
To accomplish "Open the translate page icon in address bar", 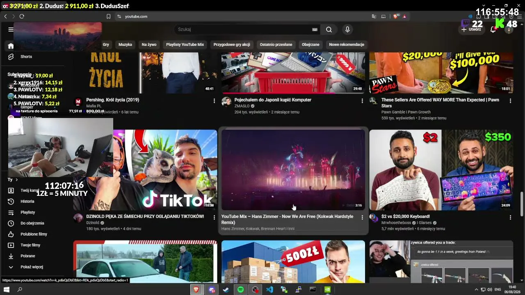I will tap(374, 16).
